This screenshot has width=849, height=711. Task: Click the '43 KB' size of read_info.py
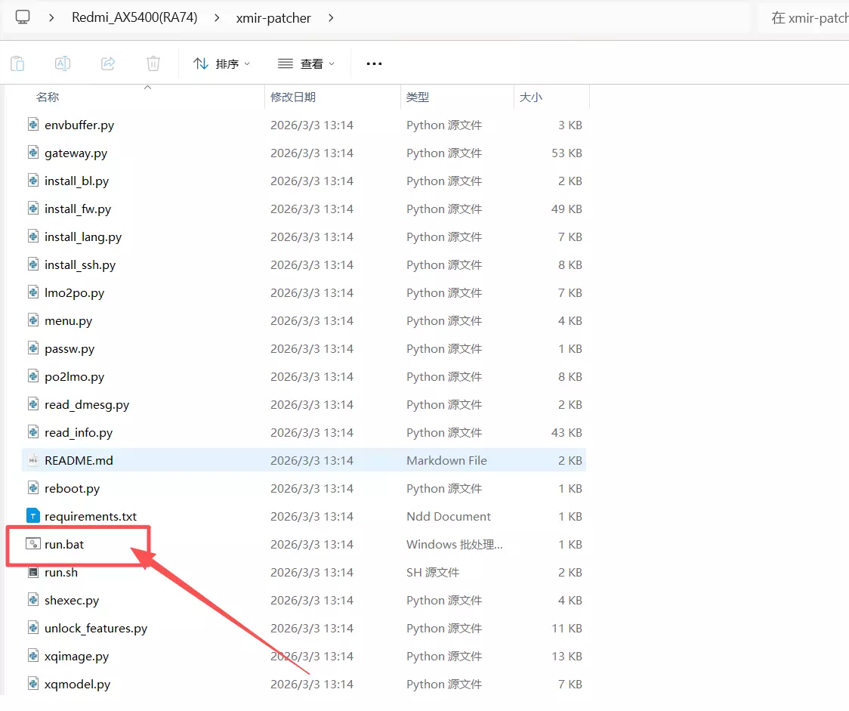point(567,433)
